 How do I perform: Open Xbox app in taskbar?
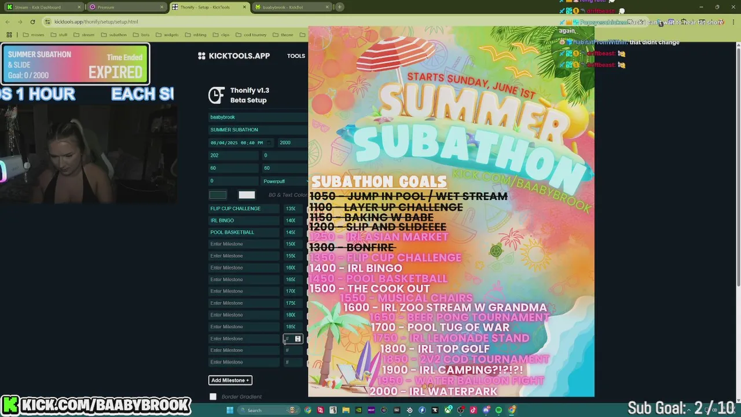click(448, 410)
